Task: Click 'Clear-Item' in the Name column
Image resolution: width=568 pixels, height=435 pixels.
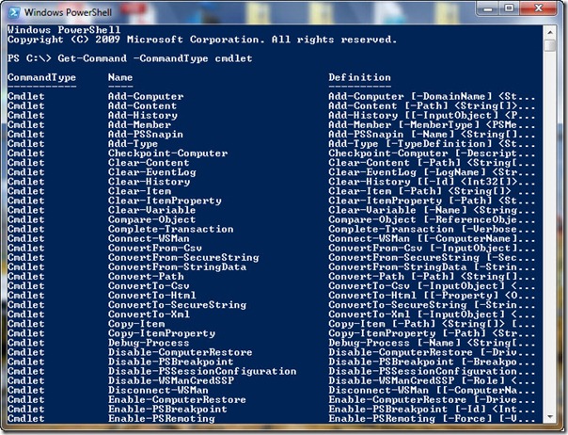Action: [139, 191]
